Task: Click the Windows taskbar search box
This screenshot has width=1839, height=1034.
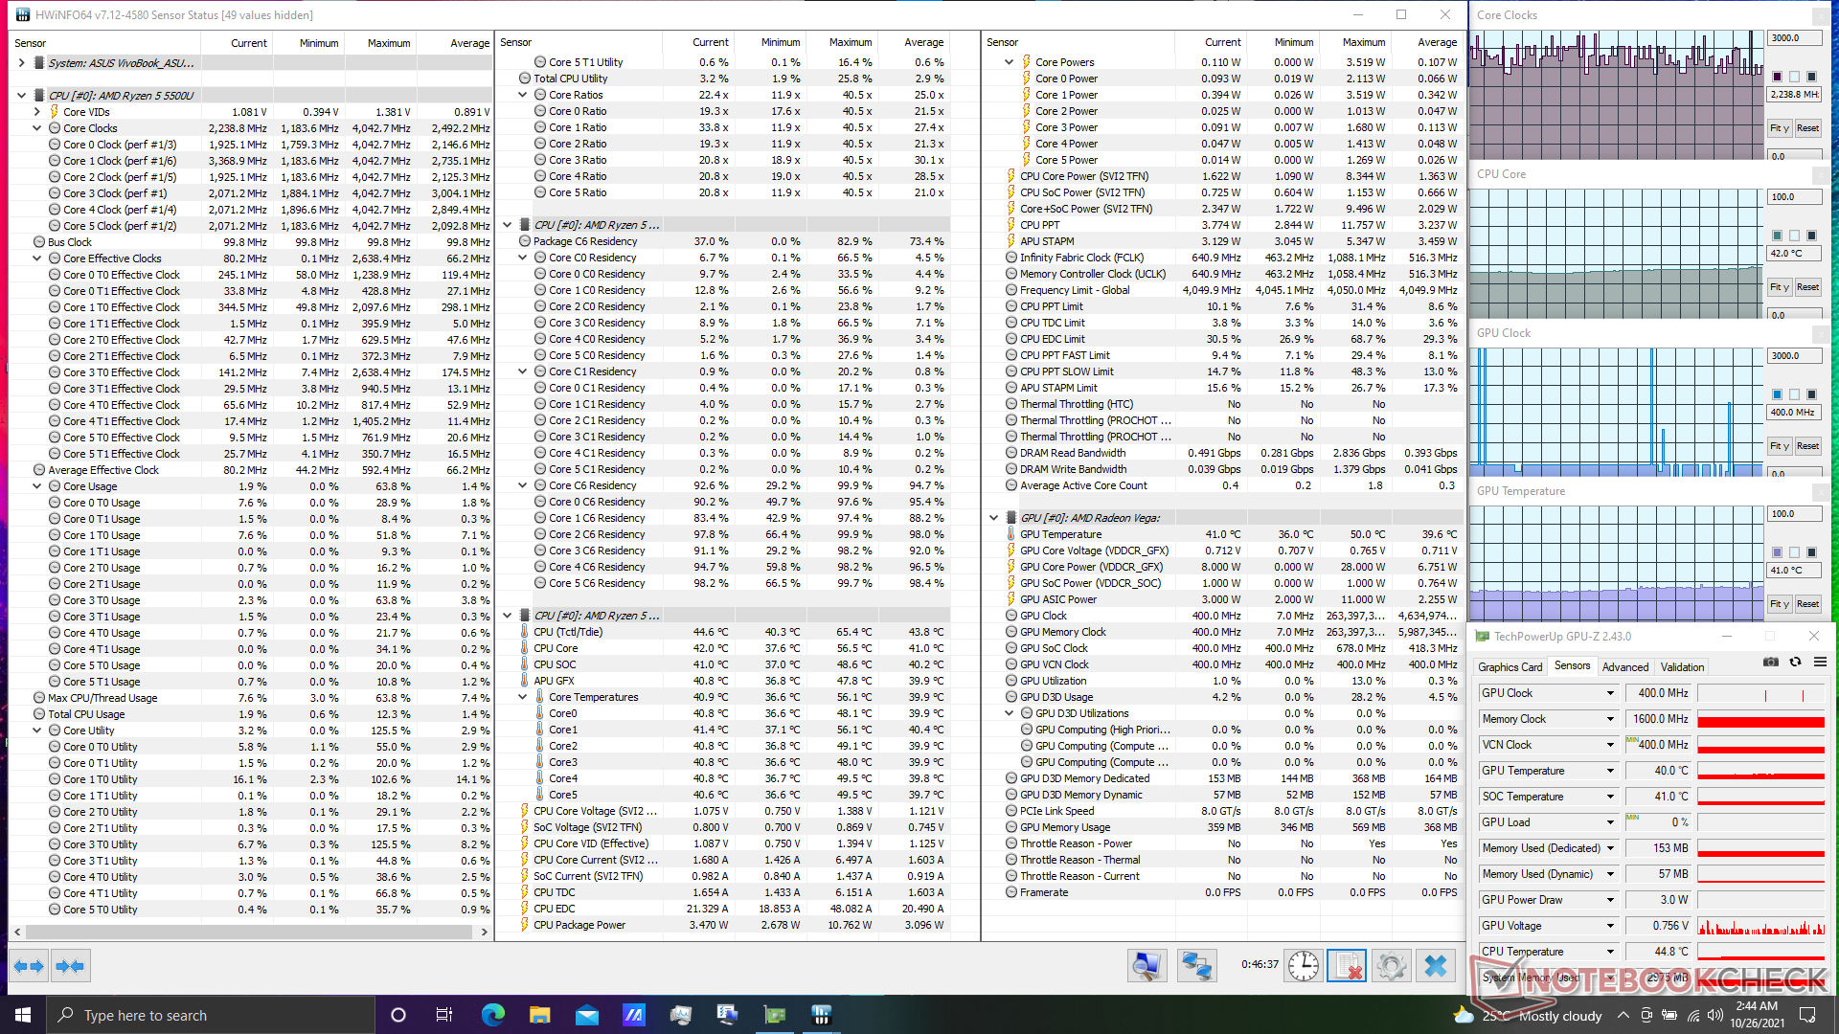Action: 210,1015
